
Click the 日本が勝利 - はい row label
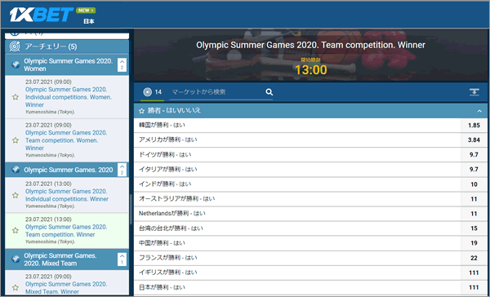[162, 287]
